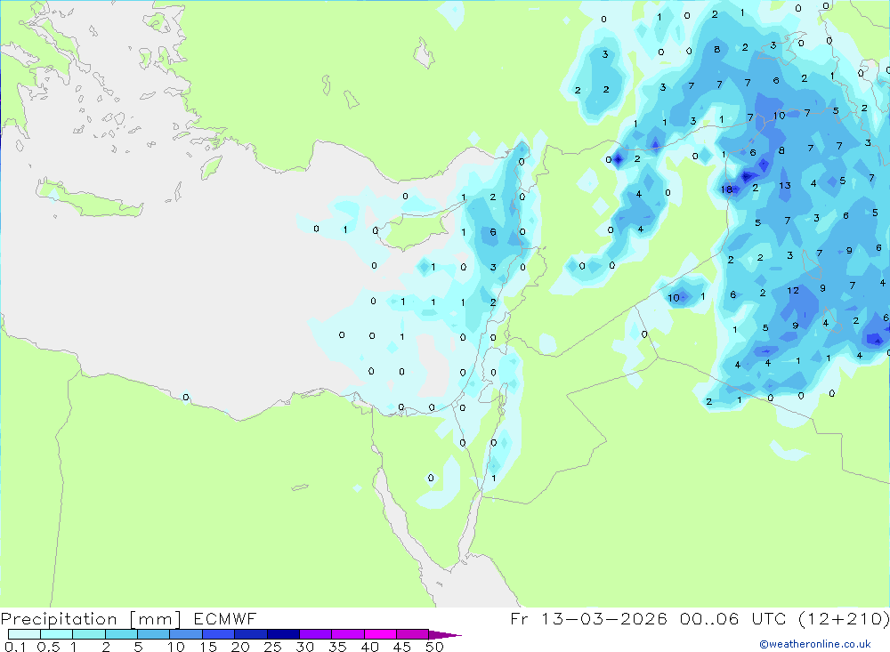The height and width of the screenshot is (652, 890).
Task: Click the "(12+210)" forecast run label
Action: (x=844, y=618)
